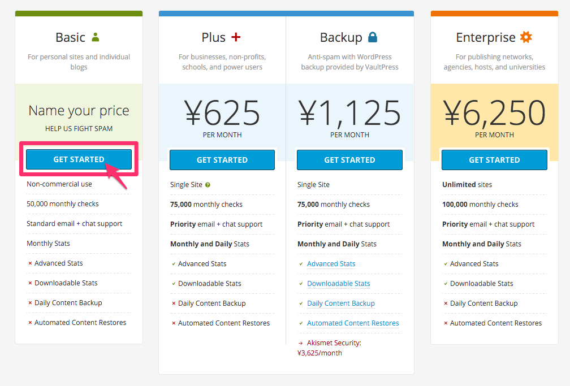Click red arrow icon before Akismet Security
Screen dimensions: 570x386
pyautogui.click(x=301, y=343)
